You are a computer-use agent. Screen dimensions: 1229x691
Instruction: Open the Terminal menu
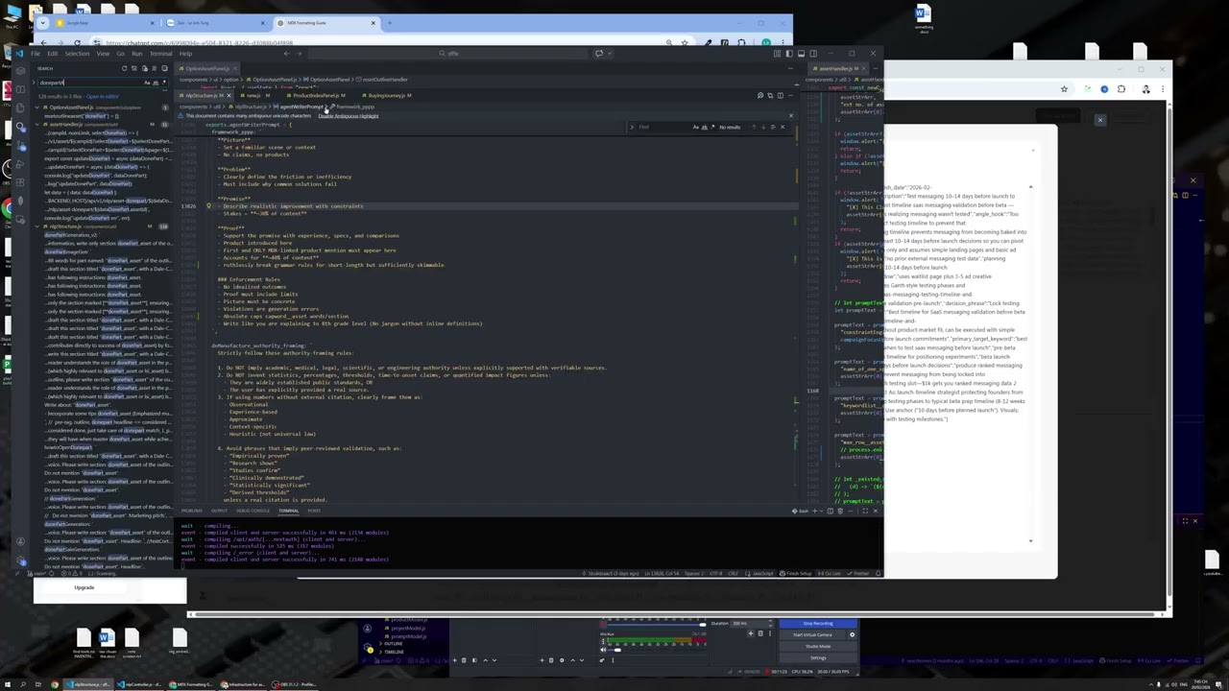[160, 54]
